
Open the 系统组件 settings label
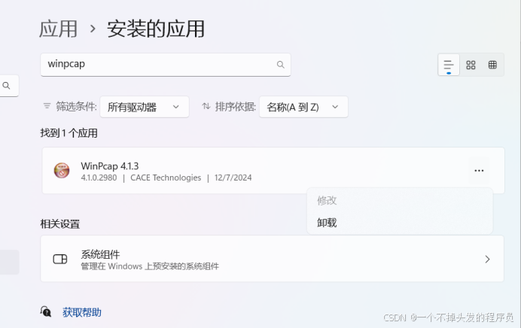(x=100, y=254)
